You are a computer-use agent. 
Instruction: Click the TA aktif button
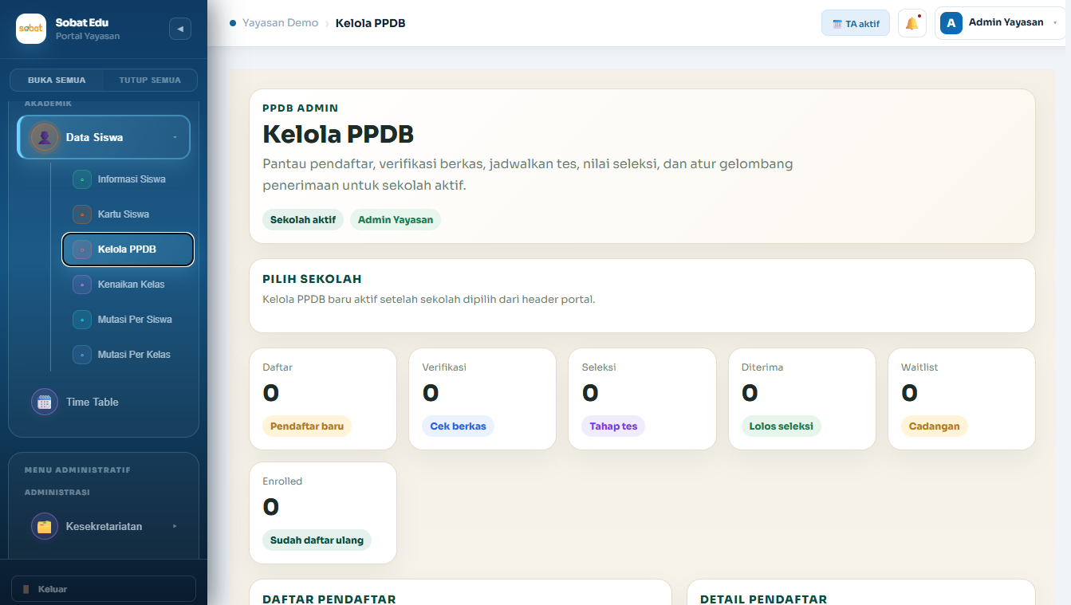[856, 23]
